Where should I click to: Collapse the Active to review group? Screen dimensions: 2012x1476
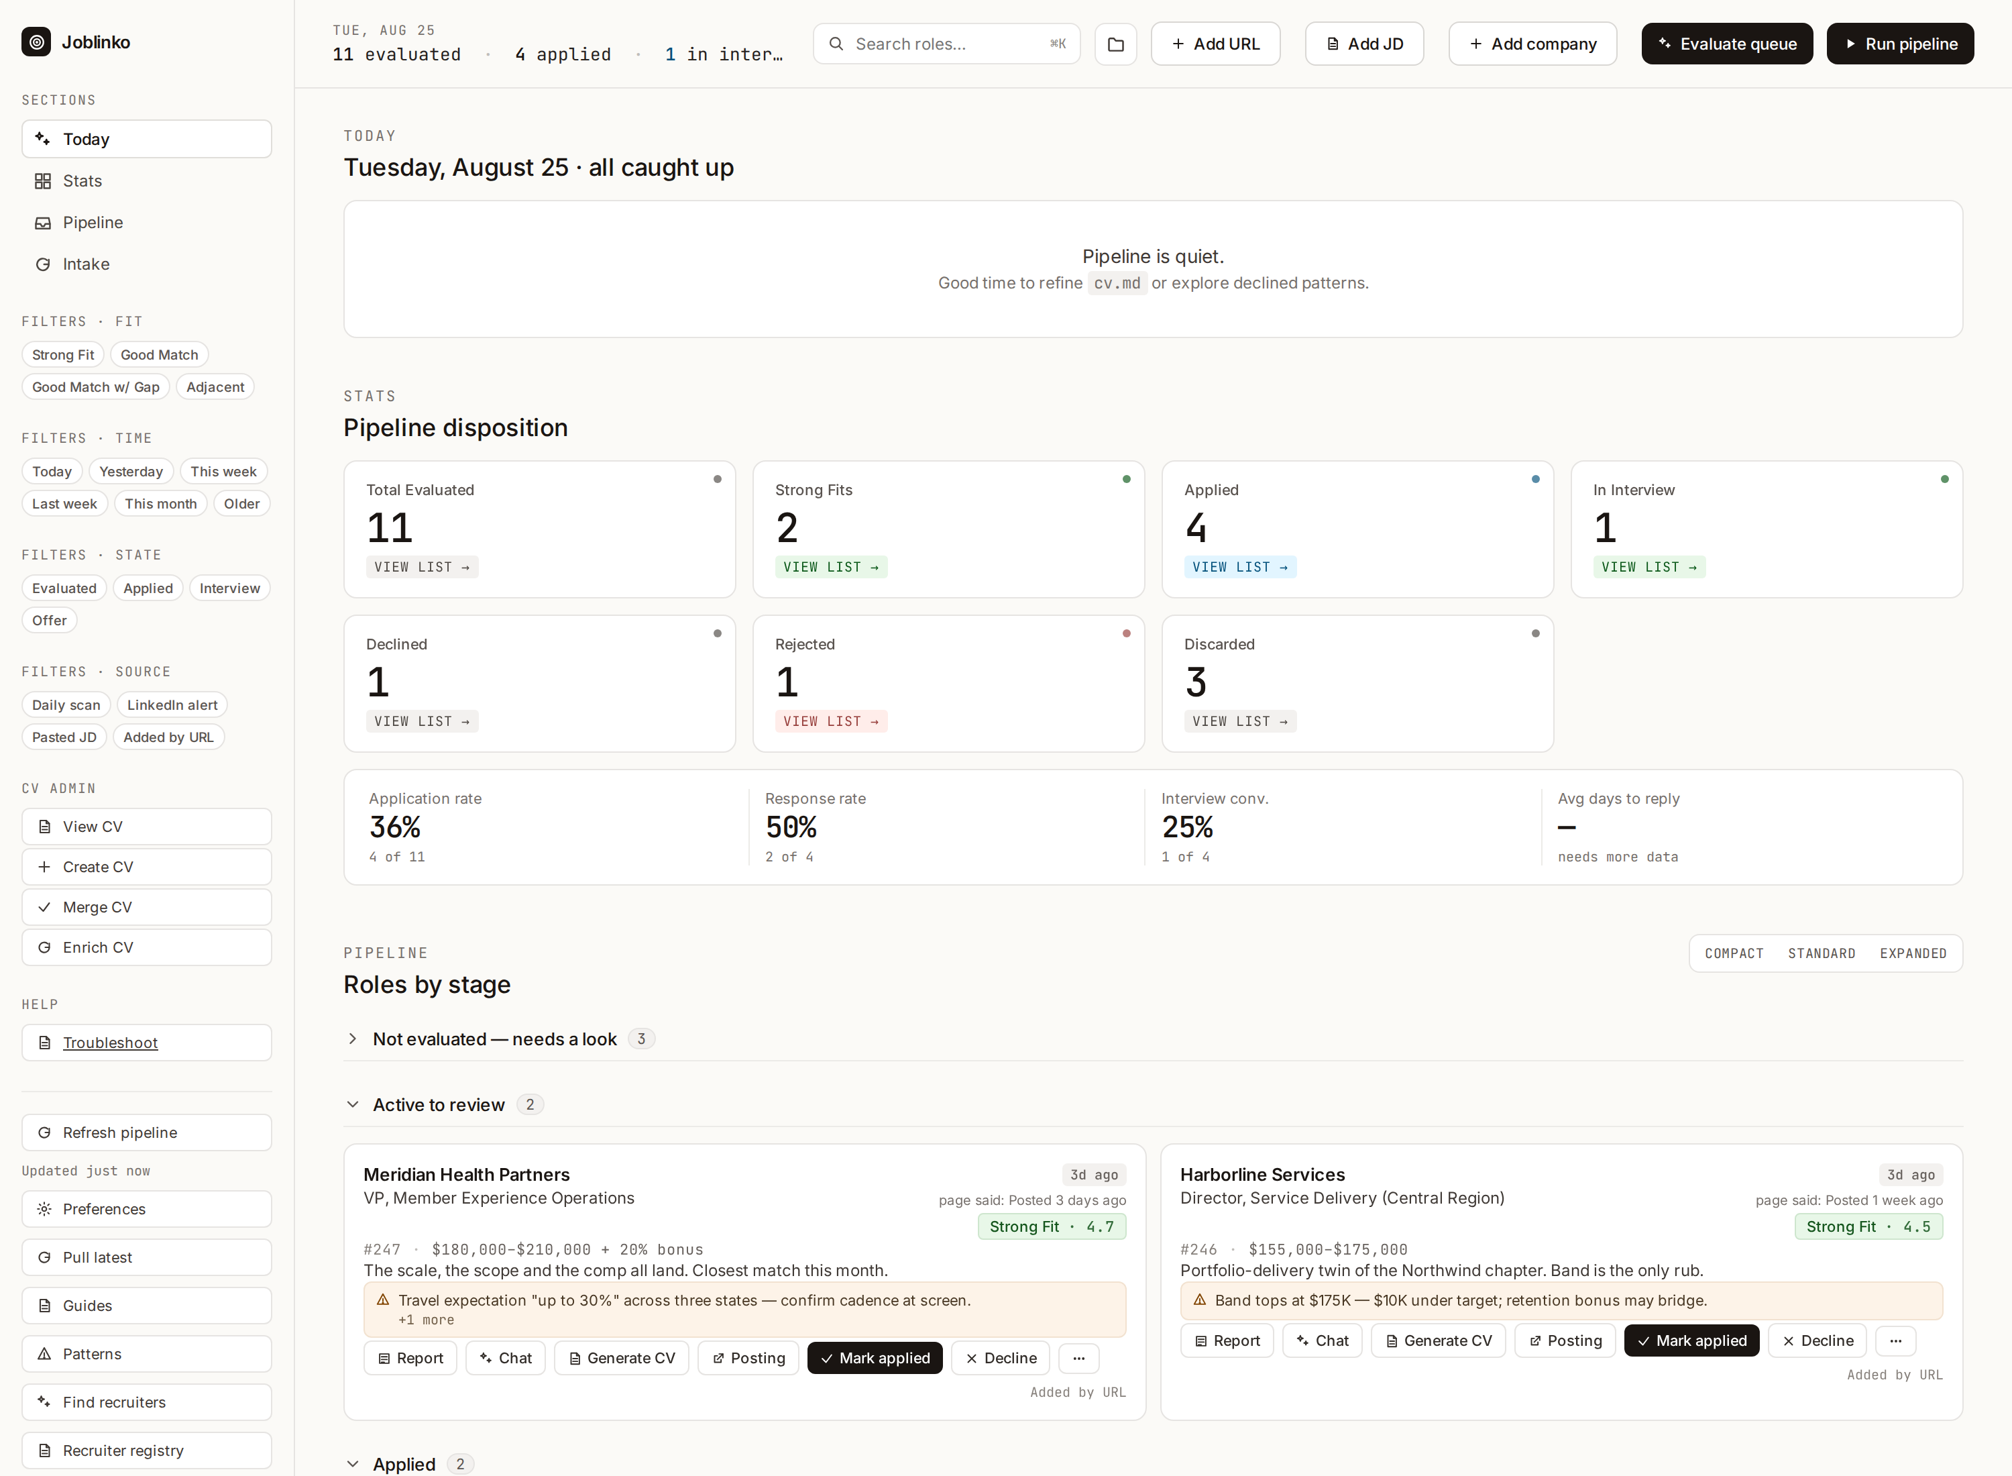point(353,1105)
